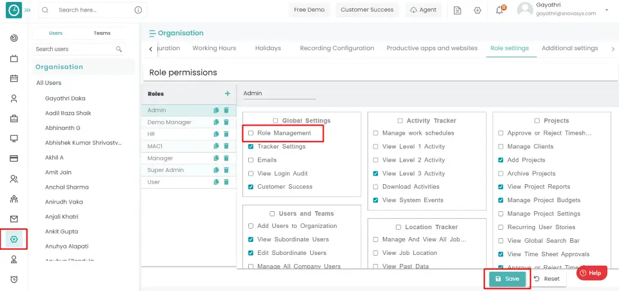Enable the Role Management checkbox
The image size is (619, 291).
251,133
